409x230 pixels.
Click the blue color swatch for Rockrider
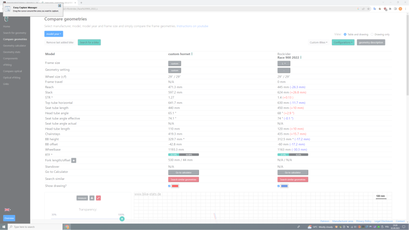coord(284,186)
